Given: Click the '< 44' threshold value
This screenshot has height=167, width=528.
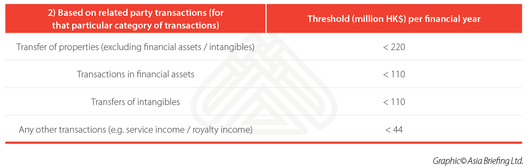Looking at the screenshot, I should (x=394, y=130).
